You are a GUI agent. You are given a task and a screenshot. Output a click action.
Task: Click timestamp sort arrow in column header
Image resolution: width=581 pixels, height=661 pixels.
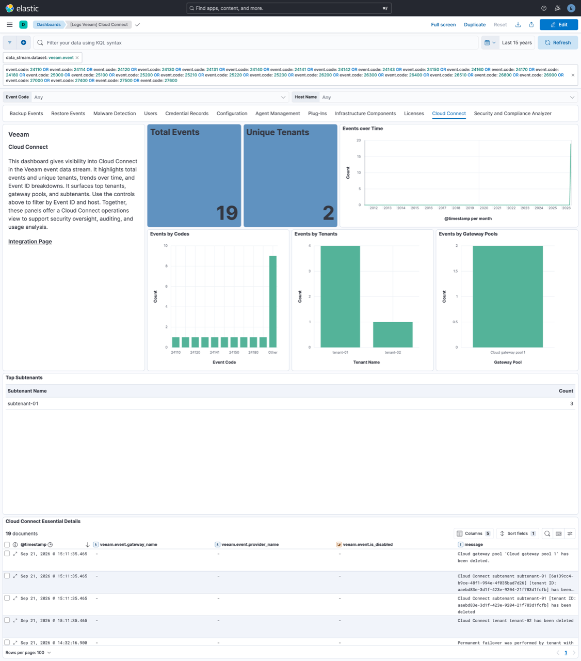coord(88,544)
